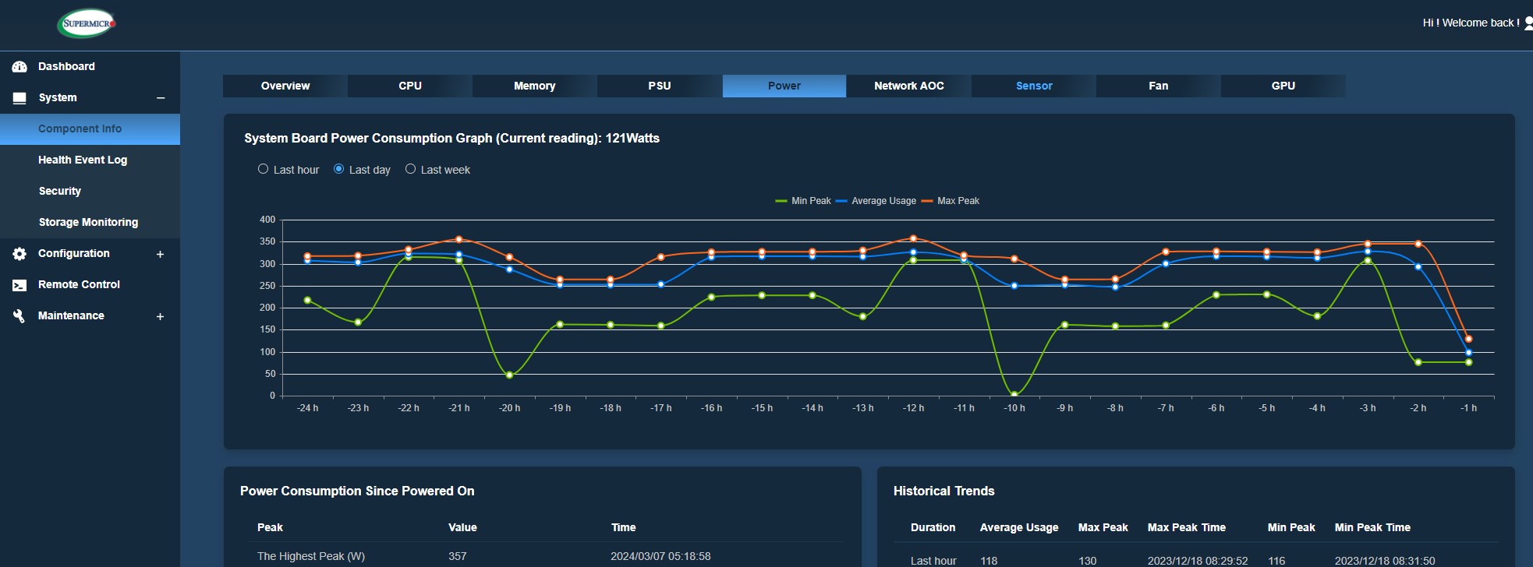Click the Power Consumption Since Powered On heading
The image size is (1533, 567).
tap(357, 491)
